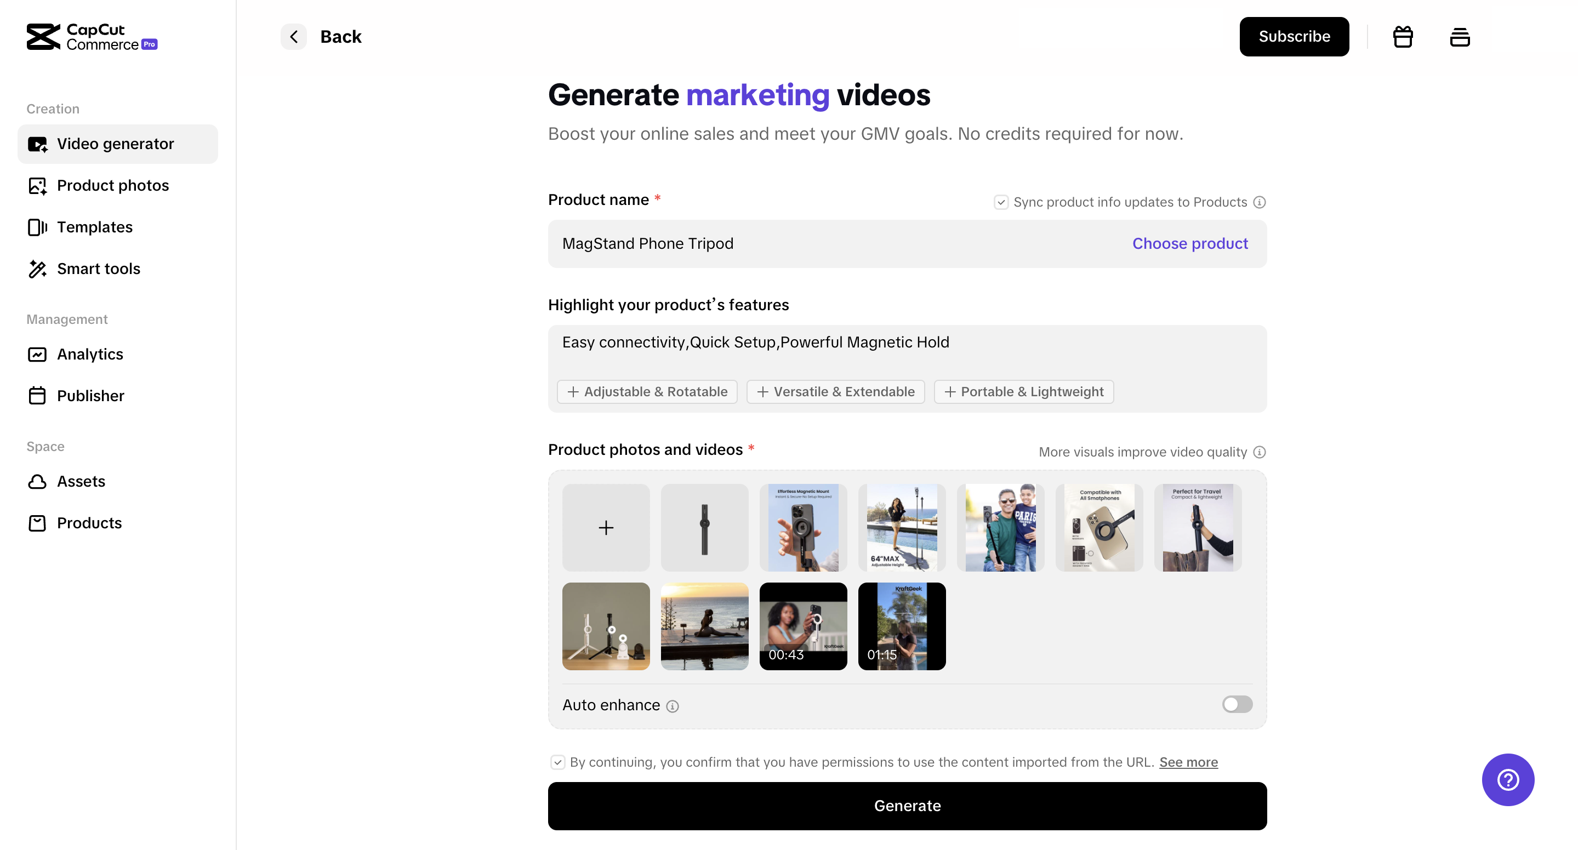Click the purple help question mark button
The width and height of the screenshot is (1578, 850).
[x=1507, y=779]
